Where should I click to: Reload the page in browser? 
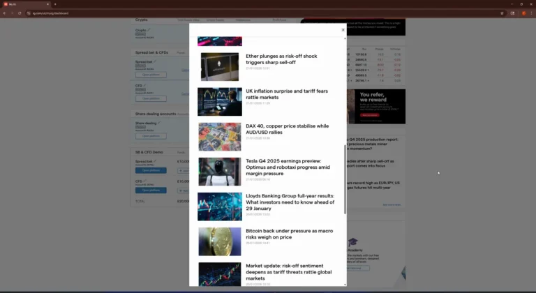point(20,13)
